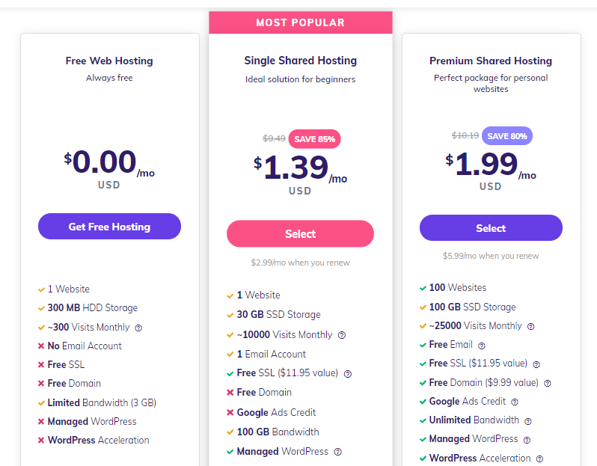Click the SAVE 80% badge
The width and height of the screenshot is (597, 466).
pos(507,136)
